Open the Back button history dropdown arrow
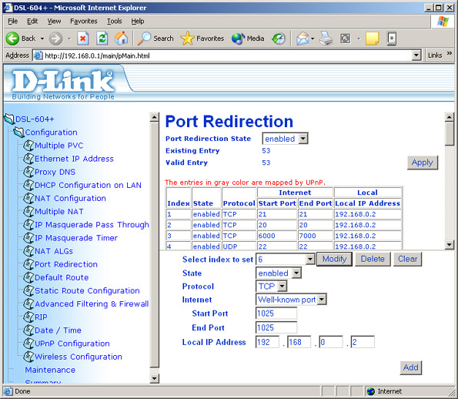458x399 pixels. click(x=42, y=39)
